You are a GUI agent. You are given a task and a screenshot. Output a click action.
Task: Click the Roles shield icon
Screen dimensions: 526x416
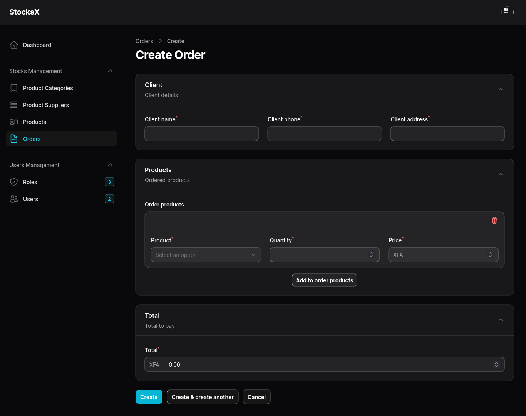point(14,182)
